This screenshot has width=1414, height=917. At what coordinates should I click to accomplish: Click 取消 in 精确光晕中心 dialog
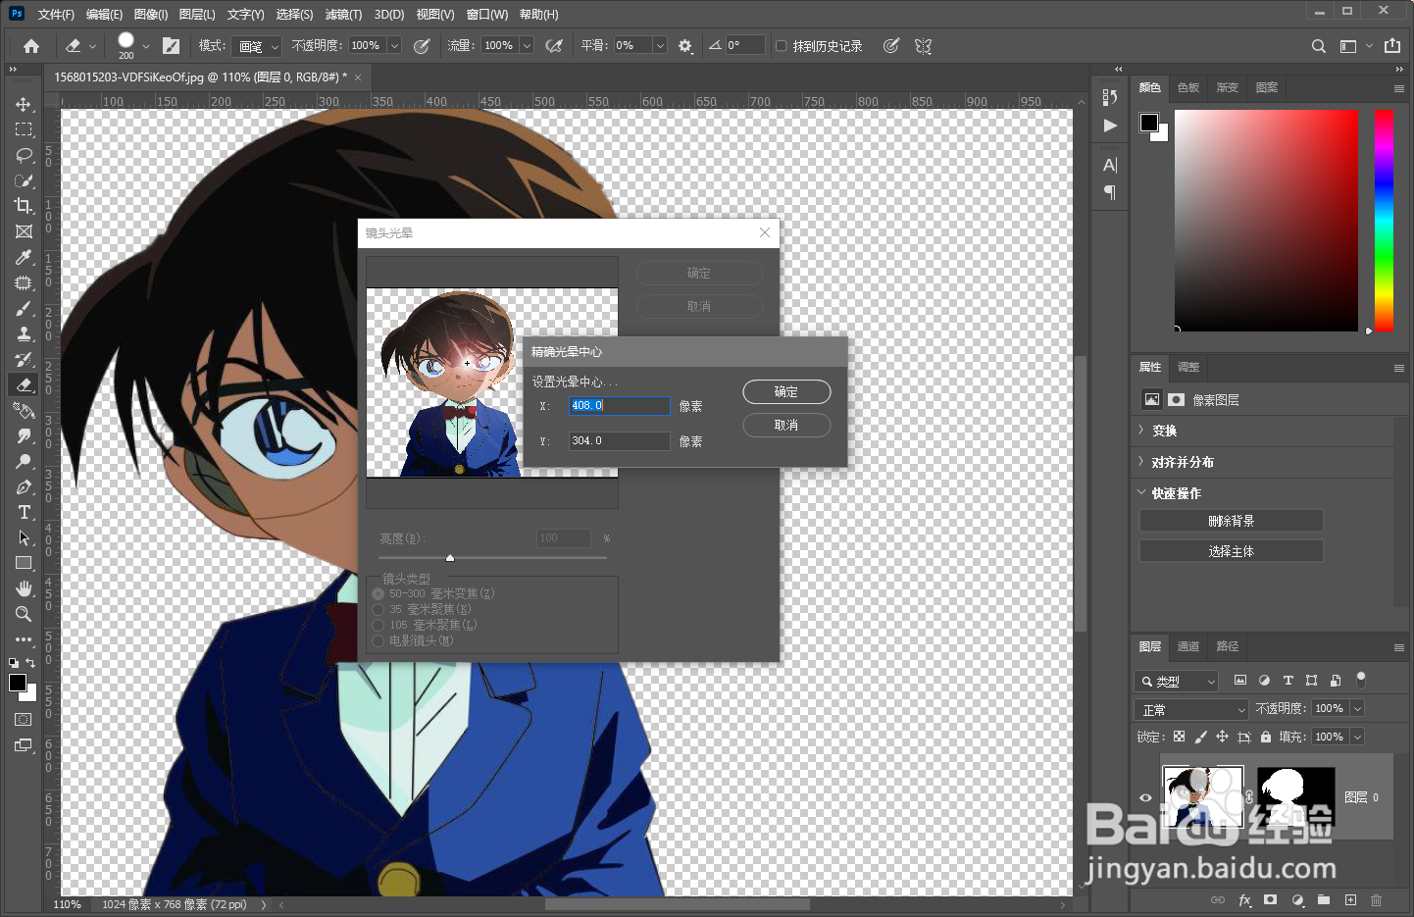786,426
